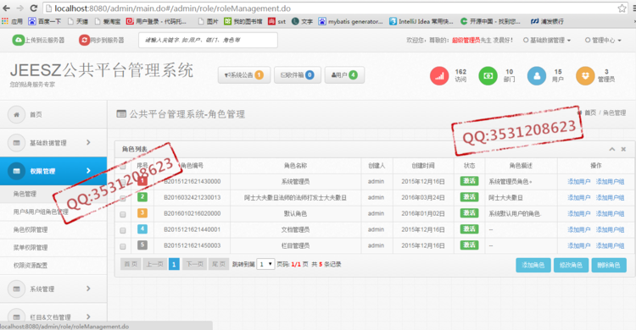Click 添加用户 link for 系统管理员
The image size is (636, 330).
[x=579, y=181]
